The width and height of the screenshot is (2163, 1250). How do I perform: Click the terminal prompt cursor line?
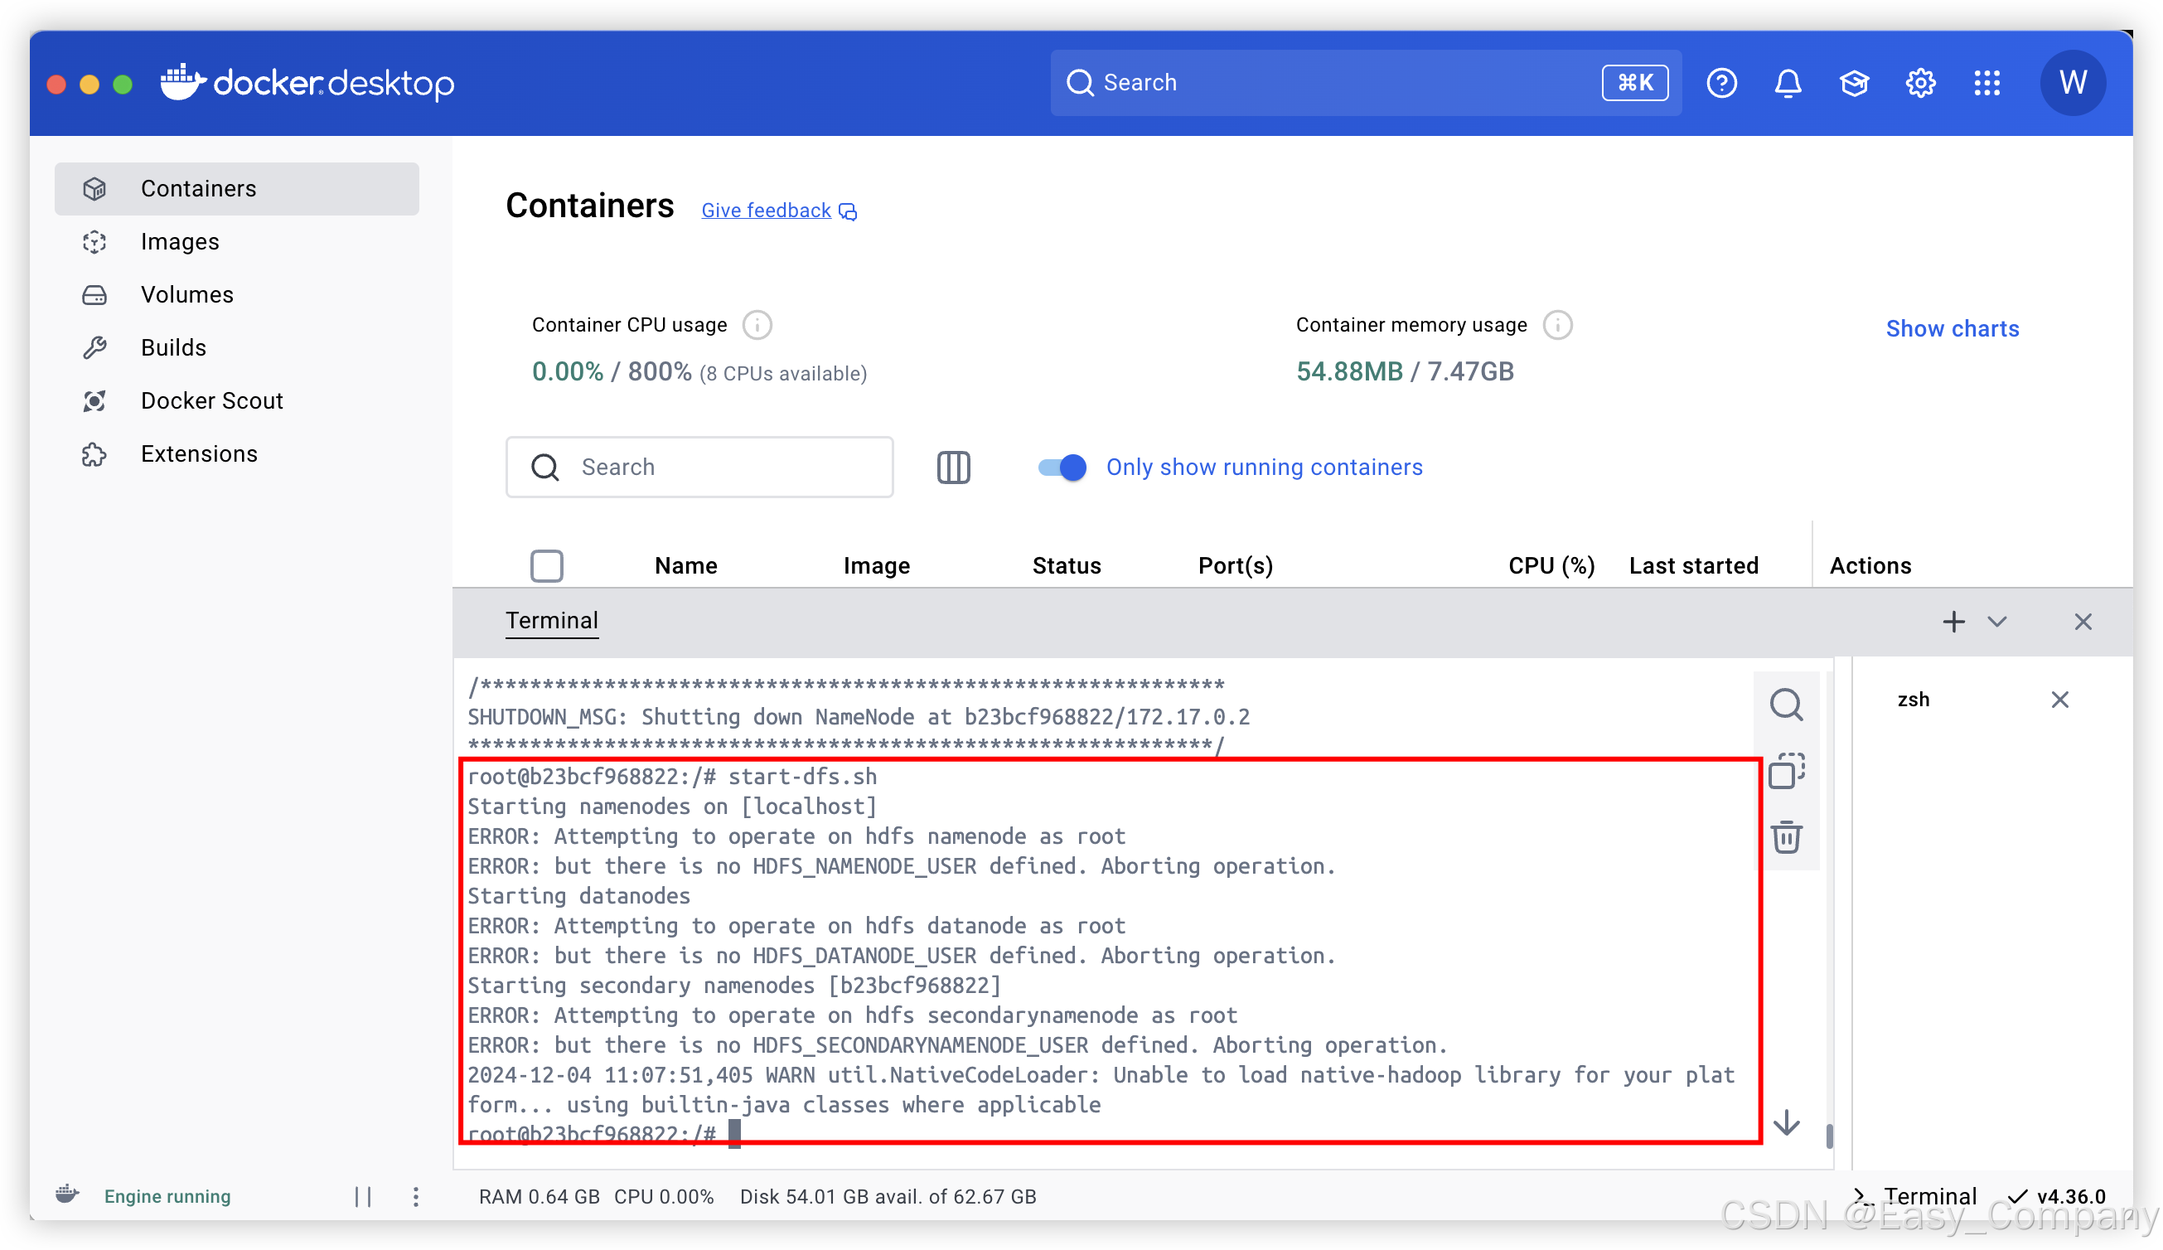pos(603,1132)
